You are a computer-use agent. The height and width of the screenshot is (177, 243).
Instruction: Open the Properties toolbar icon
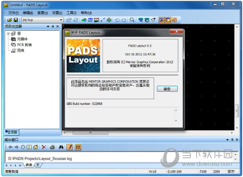point(69,20)
